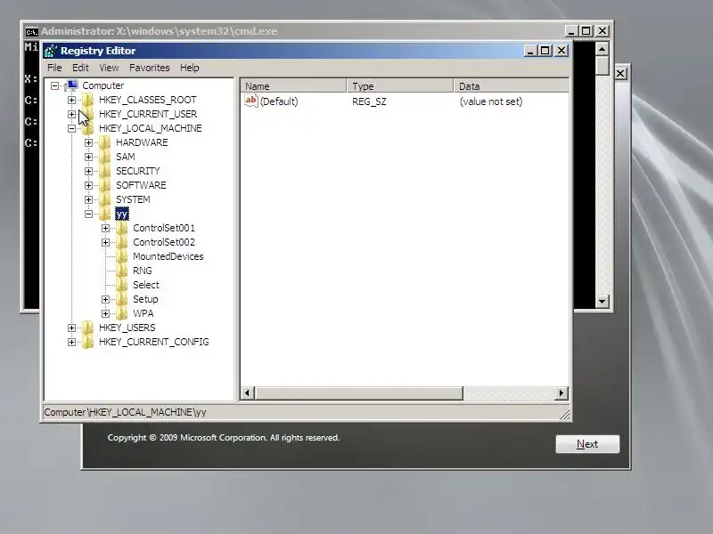Viewport: 713px width, 534px height.
Task: Click the left arrow of horizontal scrollbar
Action: click(248, 393)
